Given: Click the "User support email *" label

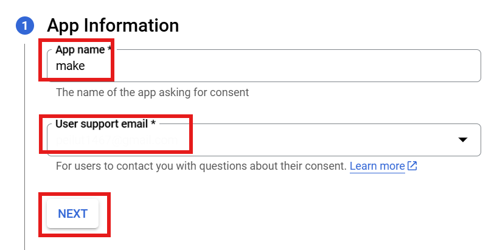Looking at the screenshot, I should (102, 123).
